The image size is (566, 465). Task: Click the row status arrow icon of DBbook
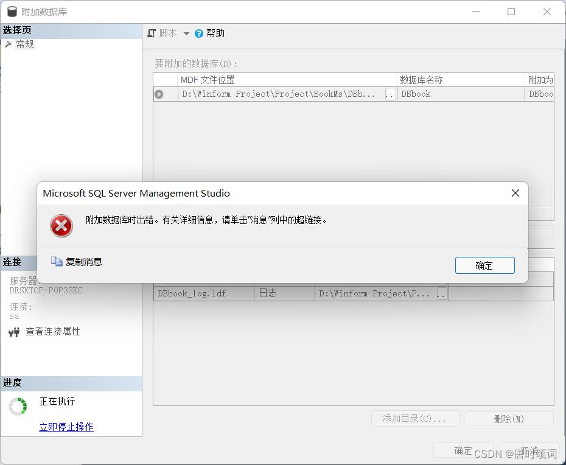[159, 94]
